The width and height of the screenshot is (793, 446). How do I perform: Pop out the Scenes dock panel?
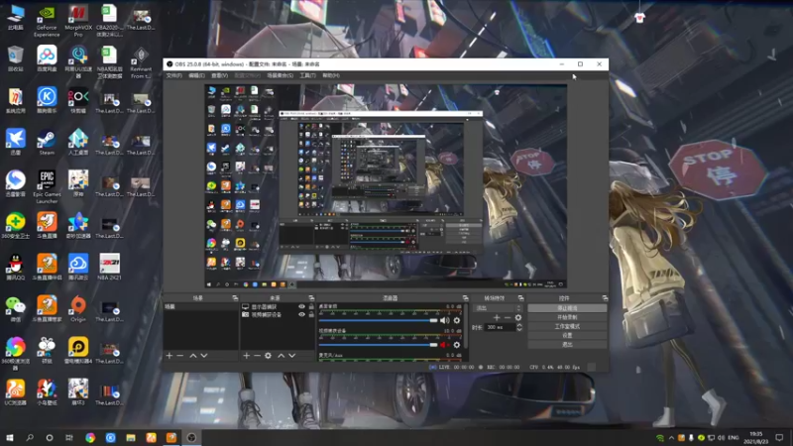click(x=235, y=298)
